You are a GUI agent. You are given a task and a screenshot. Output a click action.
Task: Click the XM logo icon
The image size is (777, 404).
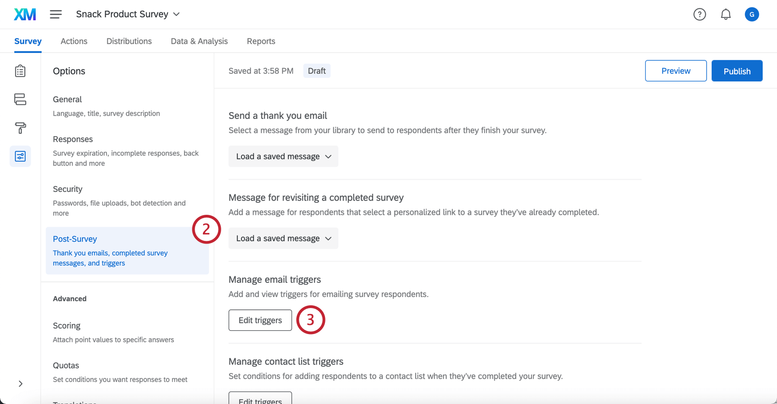pos(25,14)
